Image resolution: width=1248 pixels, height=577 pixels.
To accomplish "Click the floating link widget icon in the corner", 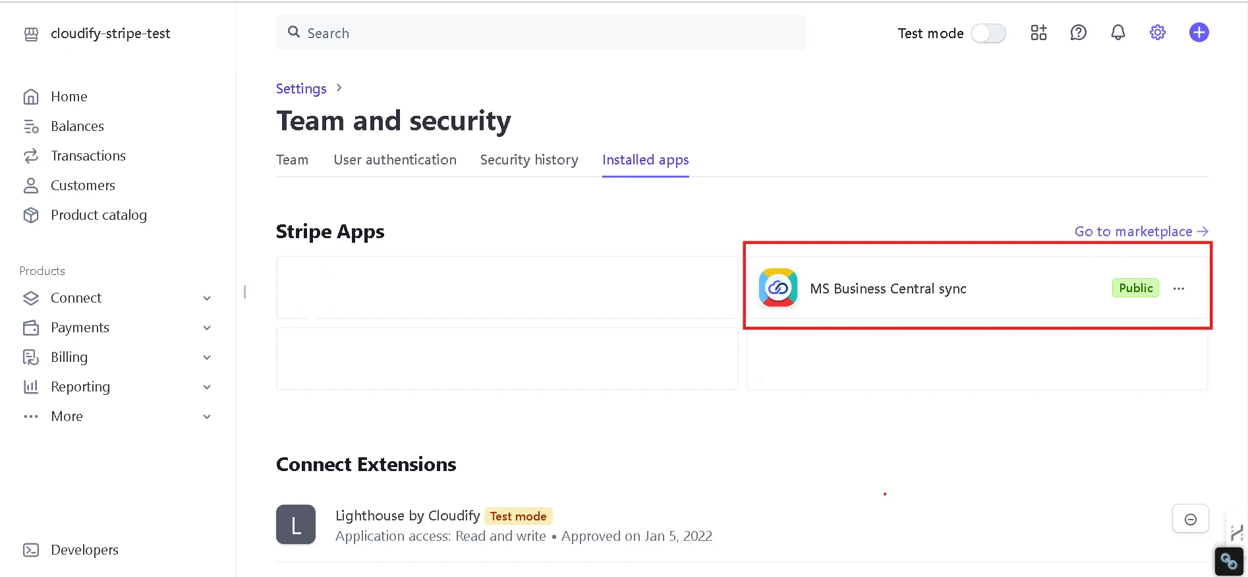I will [1229, 561].
